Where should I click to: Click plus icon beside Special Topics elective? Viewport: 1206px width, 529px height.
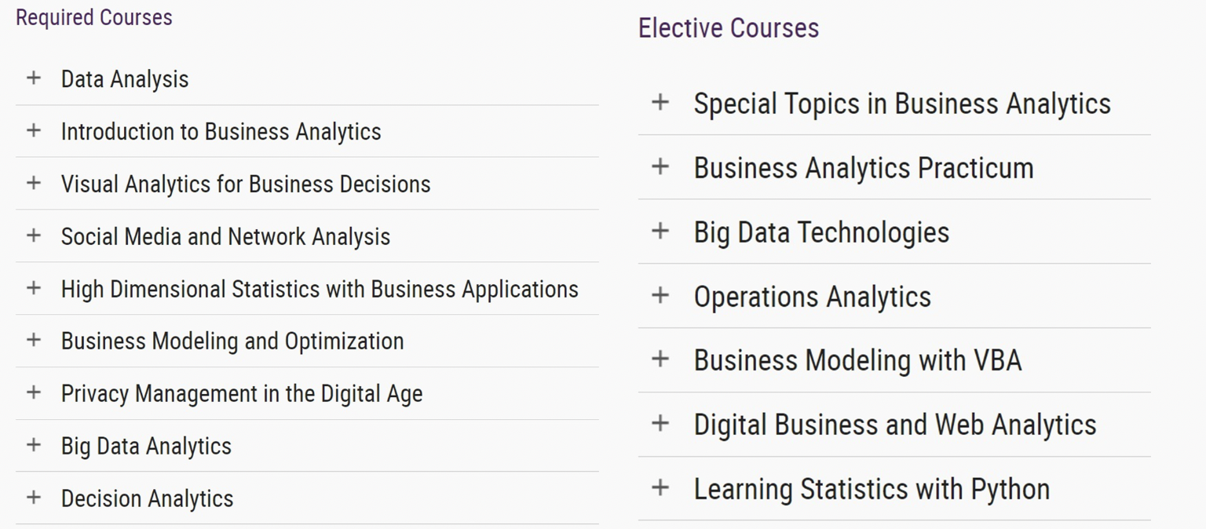point(660,102)
